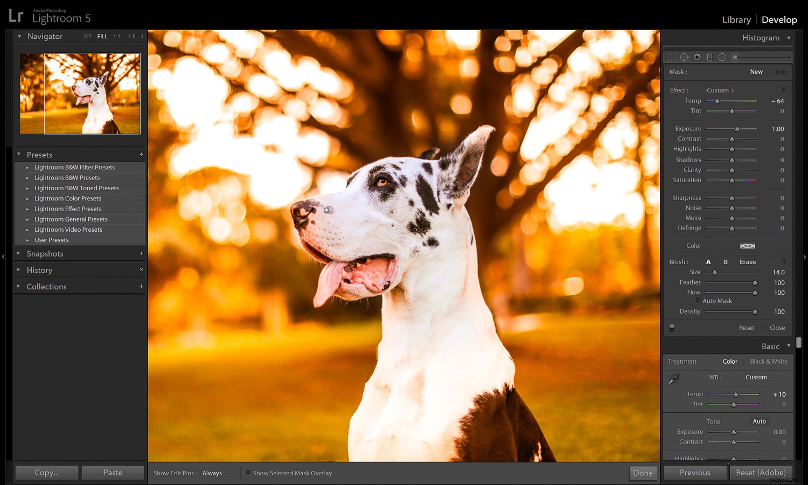Switch to the Library module

tap(736, 19)
